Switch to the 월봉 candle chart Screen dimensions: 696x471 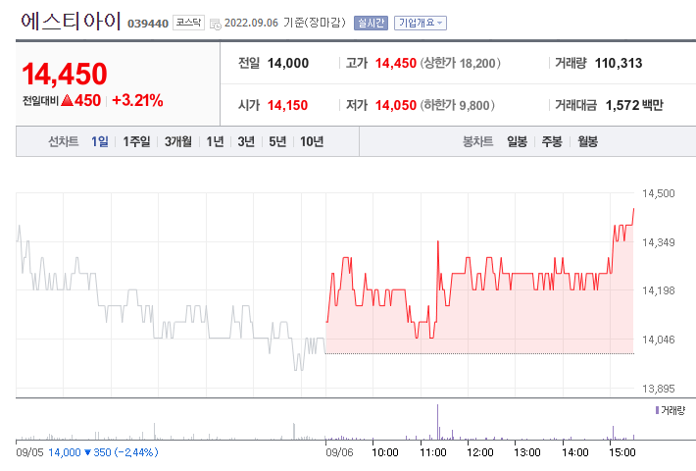point(587,141)
